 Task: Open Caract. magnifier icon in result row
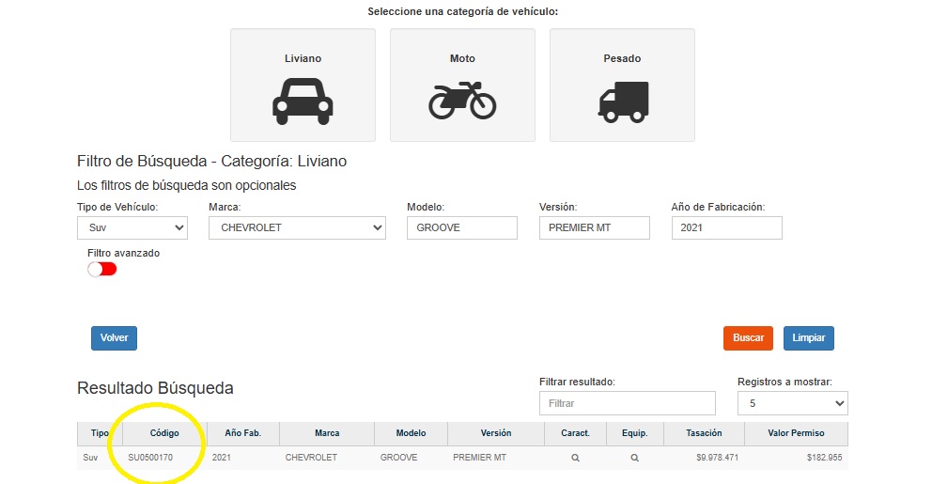coord(575,458)
